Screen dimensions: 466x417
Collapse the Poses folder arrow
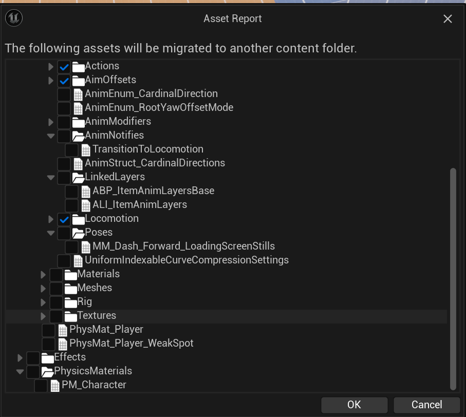(51, 233)
